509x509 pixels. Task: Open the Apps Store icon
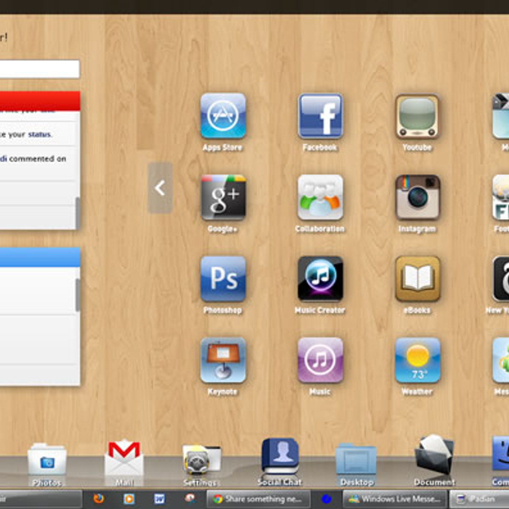[223, 116]
